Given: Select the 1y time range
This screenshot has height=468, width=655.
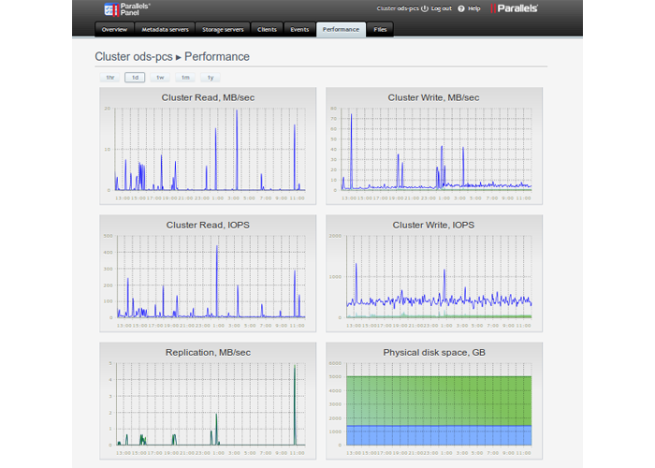Looking at the screenshot, I should [211, 78].
